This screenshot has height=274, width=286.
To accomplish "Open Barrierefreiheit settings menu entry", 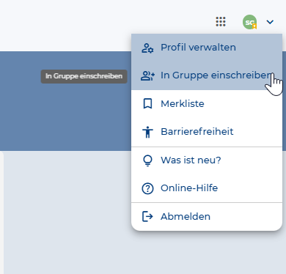I will point(207,132).
